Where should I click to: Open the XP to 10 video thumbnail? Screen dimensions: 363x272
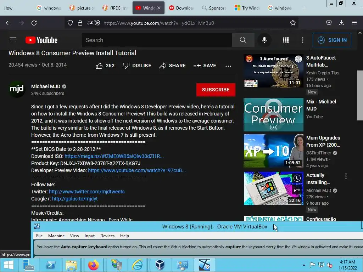[x=273, y=151]
